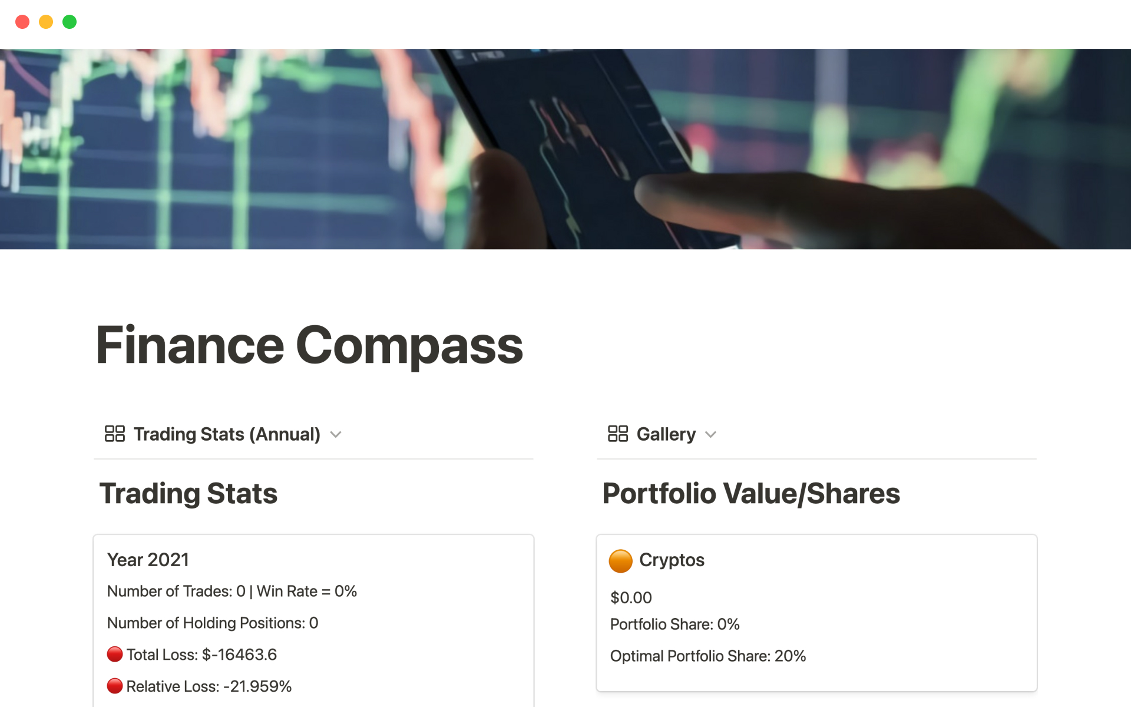Click the orange circle emoji on the Cryptos card

click(x=620, y=560)
